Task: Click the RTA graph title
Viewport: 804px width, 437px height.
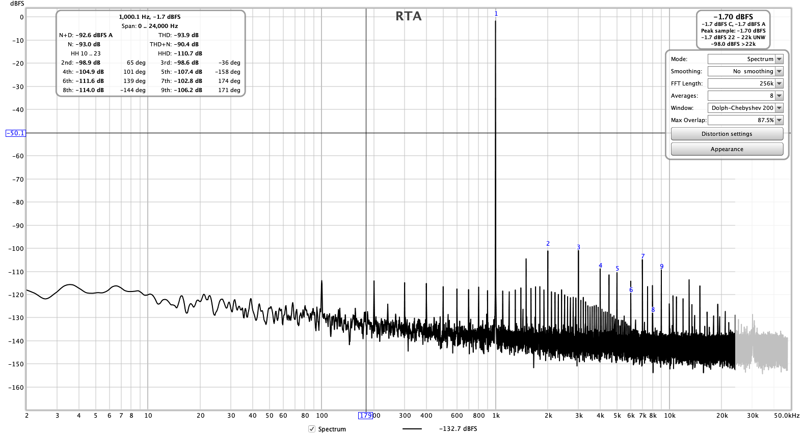Action: [409, 16]
